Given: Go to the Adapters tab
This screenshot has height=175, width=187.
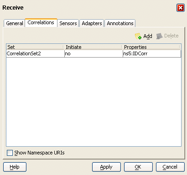Looking at the screenshot, I should (92, 23).
